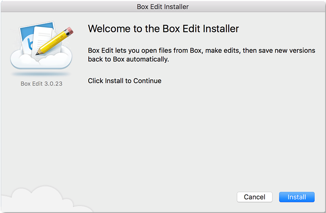The height and width of the screenshot is (213, 326).
Task: Click the white cloud base of the icon
Action: 41,63
